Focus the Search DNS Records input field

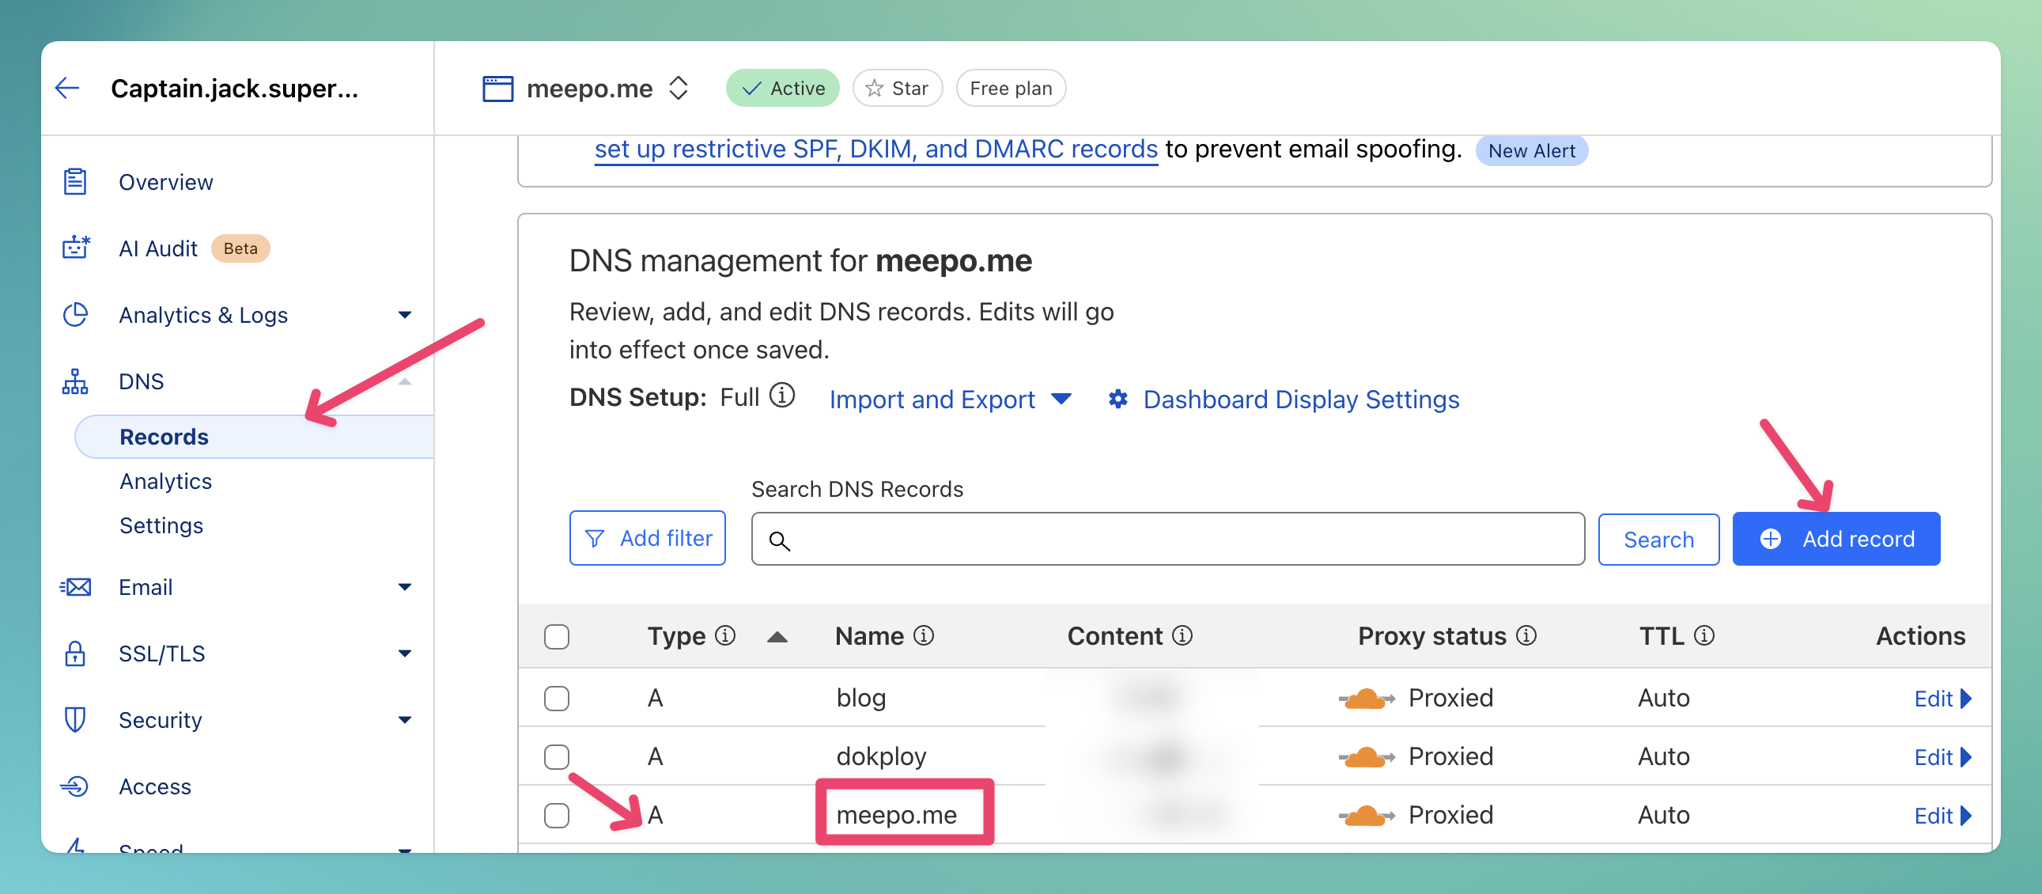[1167, 539]
